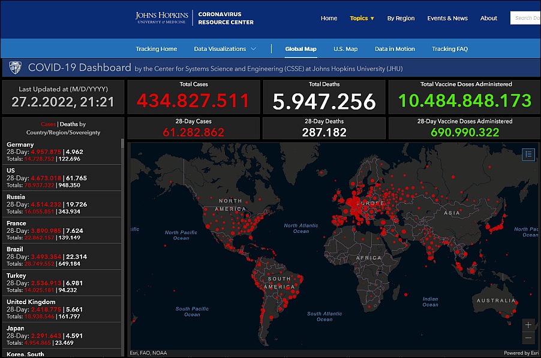Select Japan in the country list
The image size is (541, 358).
tap(62, 336)
